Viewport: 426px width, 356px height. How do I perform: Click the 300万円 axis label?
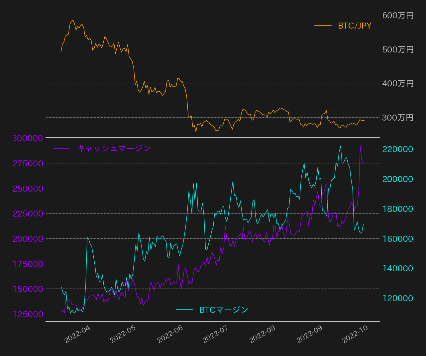tap(398, 118)
